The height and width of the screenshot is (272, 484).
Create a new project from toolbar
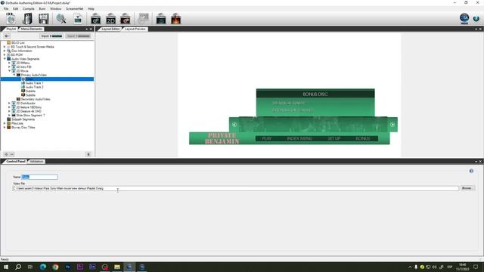(x=11, y=18)
